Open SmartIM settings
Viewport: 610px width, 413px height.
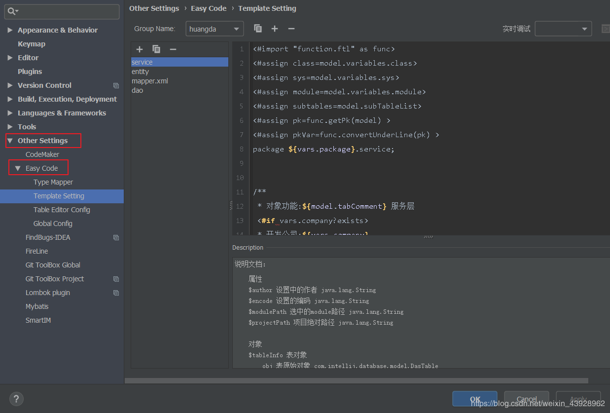point(38,320)
